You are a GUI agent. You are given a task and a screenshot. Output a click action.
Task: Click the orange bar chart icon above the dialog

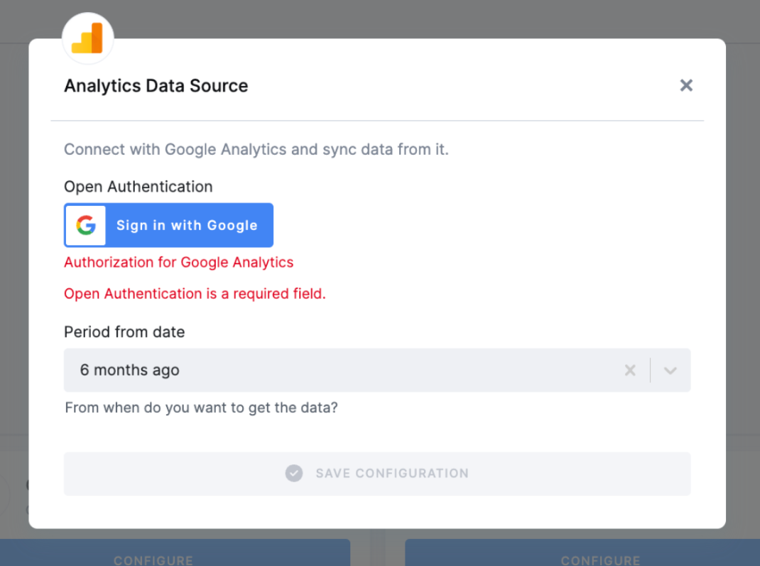point(87,38)
